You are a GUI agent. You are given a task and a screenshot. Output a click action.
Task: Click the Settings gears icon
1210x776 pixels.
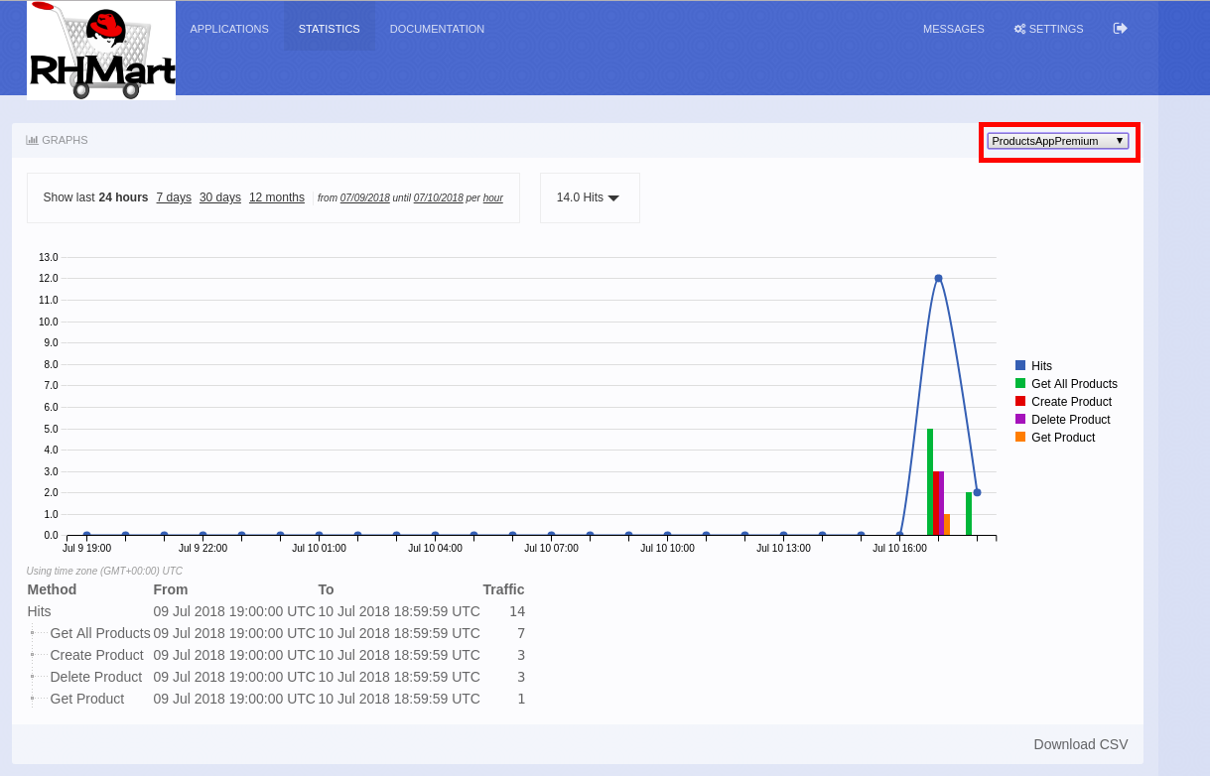tap(1019, 29)
